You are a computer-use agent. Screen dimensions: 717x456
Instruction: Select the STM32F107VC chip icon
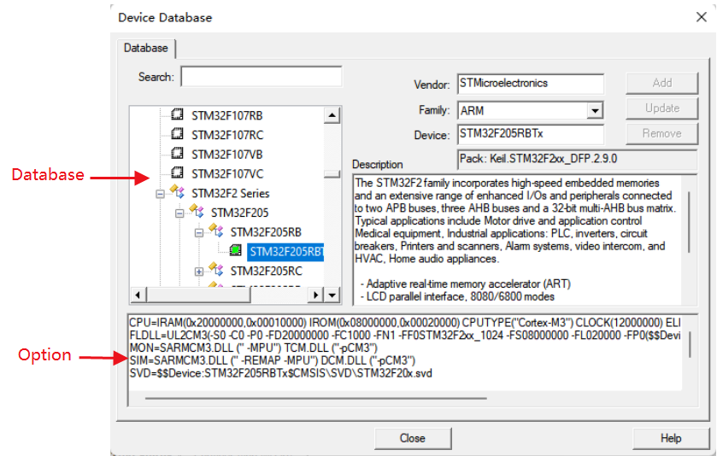click(x=177, y=173)
